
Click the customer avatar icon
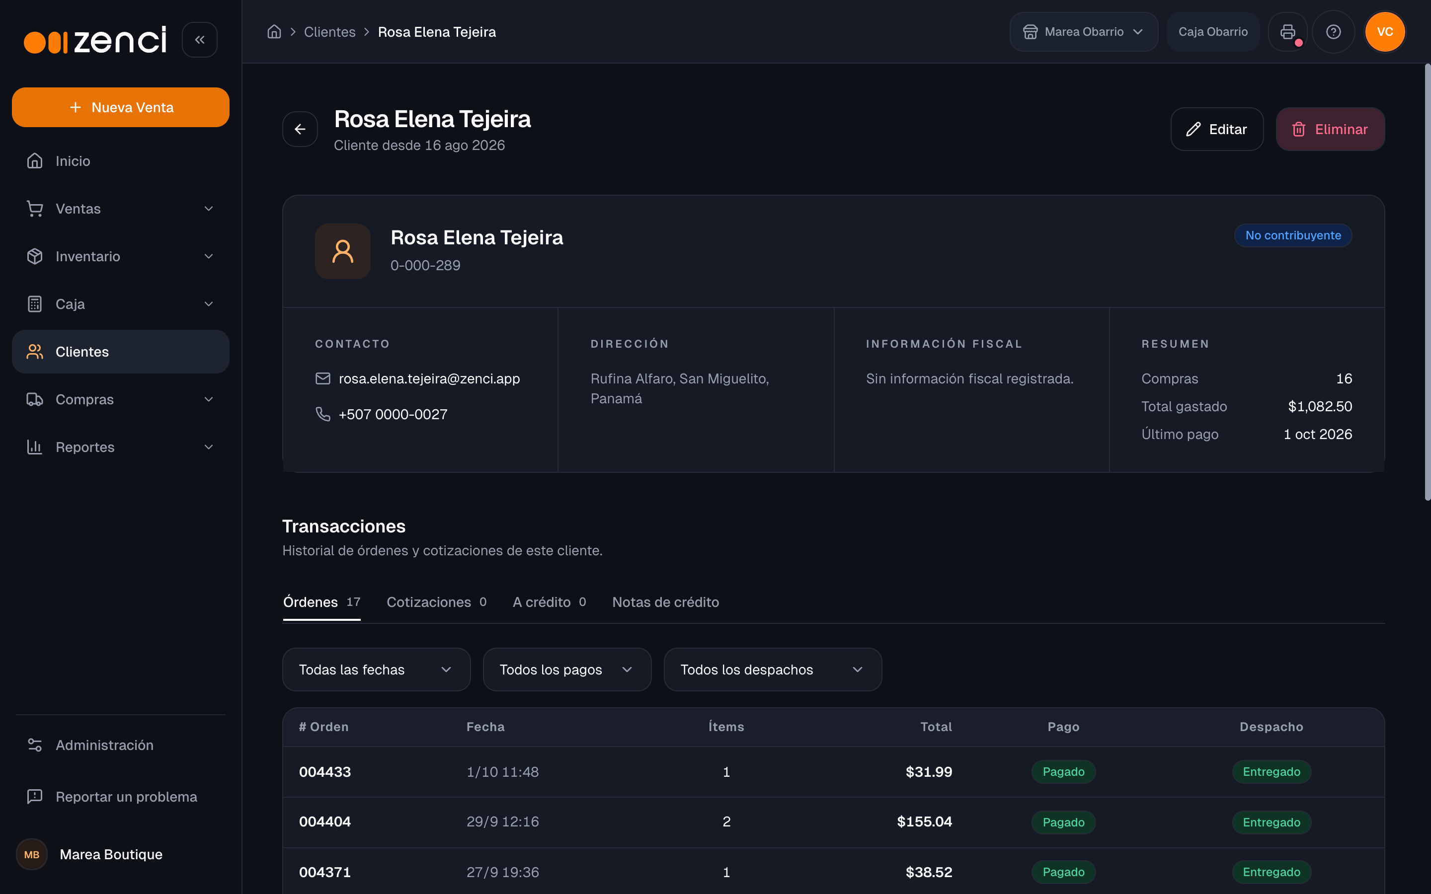click(342, 251)
